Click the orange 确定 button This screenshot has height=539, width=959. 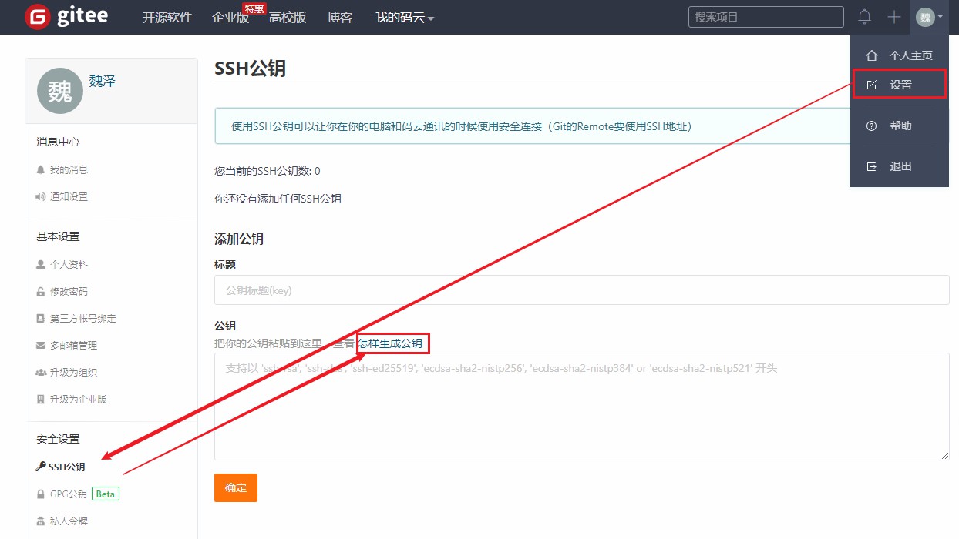[236, 487]
